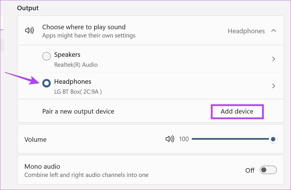Select the Speakers radio button

pos(46,57)
